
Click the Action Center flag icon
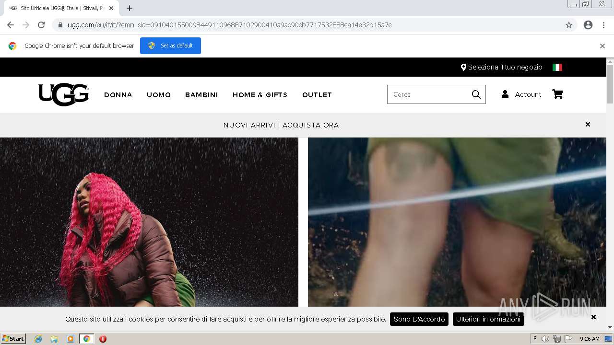coord(568,339)
